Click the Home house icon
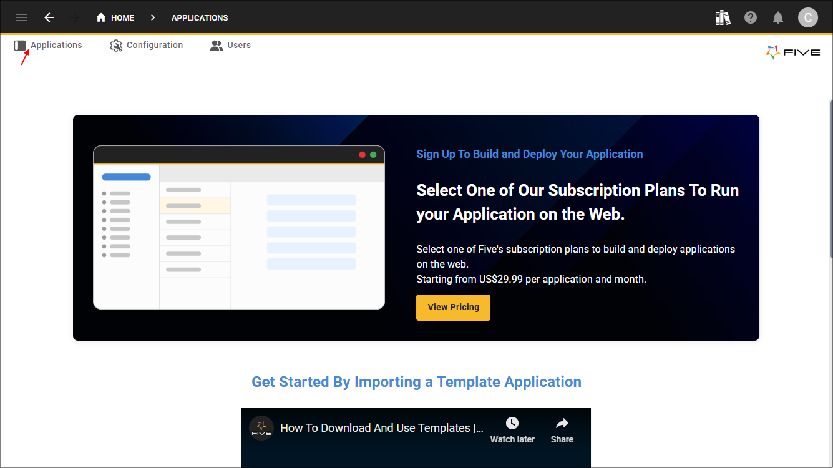Viewport: 833px width, 468px height. 101,17
